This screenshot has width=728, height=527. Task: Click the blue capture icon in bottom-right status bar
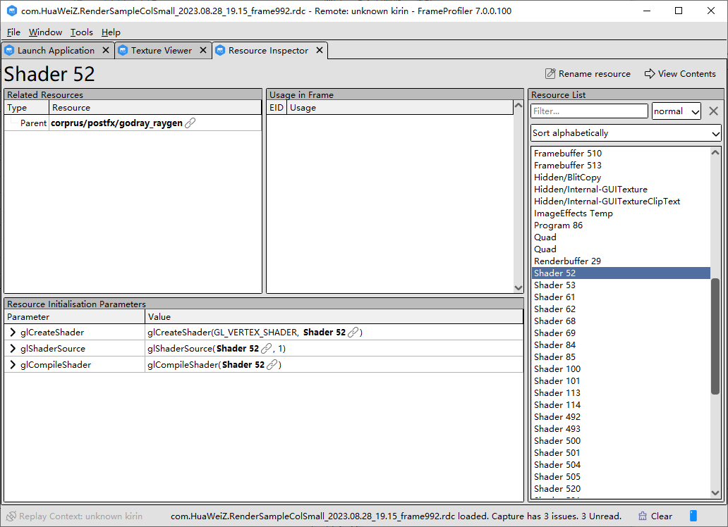[x=692, y=516]
